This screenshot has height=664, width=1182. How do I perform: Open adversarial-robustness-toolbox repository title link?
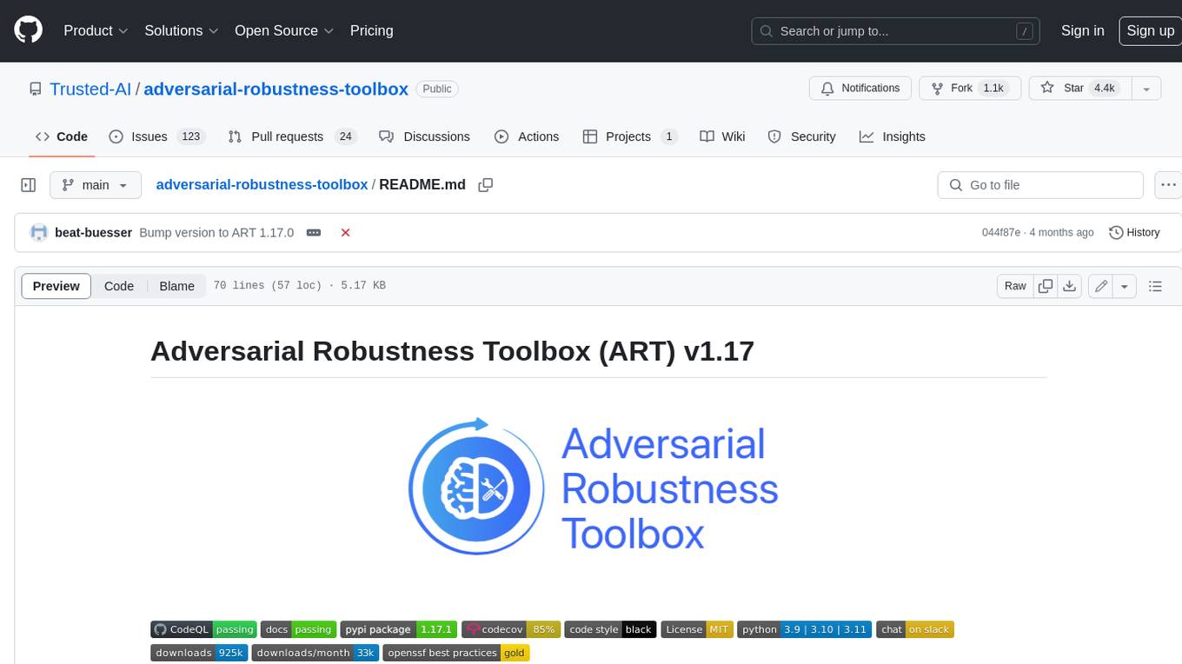click(276, 89)
